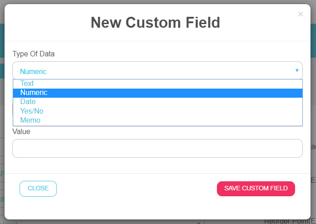Click inside the Value input field

(x=157, y=149)
